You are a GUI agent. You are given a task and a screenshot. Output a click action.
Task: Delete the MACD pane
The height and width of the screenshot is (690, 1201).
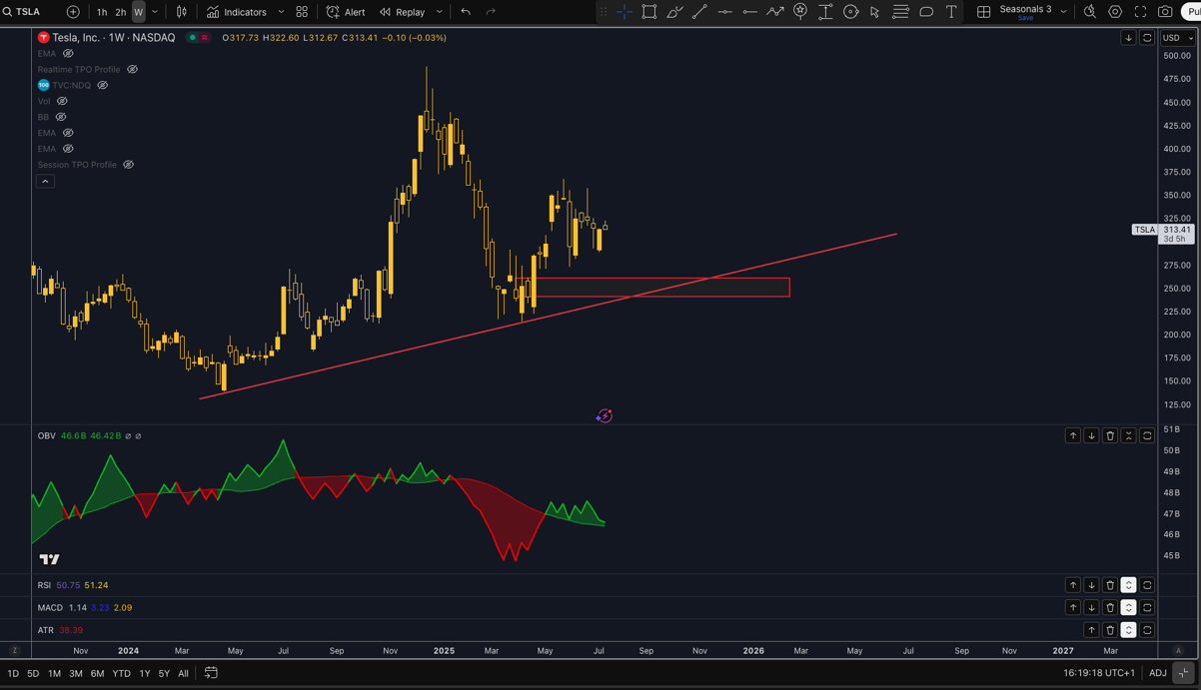[x=1109, y=608]
